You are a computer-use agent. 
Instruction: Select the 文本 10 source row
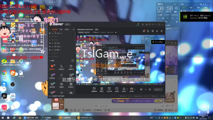62,33
